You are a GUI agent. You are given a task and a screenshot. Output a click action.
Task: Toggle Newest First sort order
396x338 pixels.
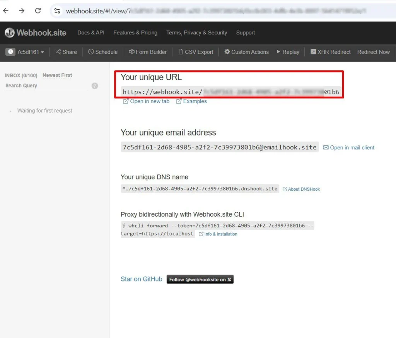pos(57,75)
